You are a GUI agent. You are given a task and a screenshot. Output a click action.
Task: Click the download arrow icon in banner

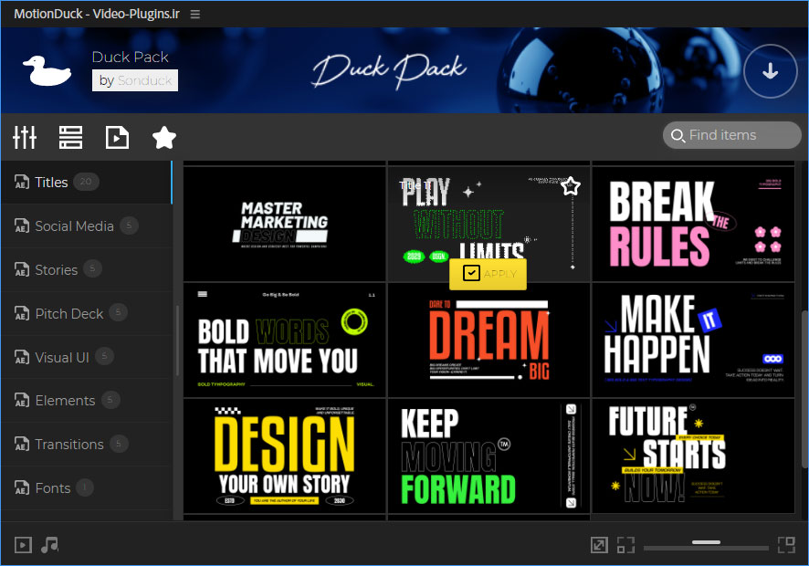[x=770, y=71]
